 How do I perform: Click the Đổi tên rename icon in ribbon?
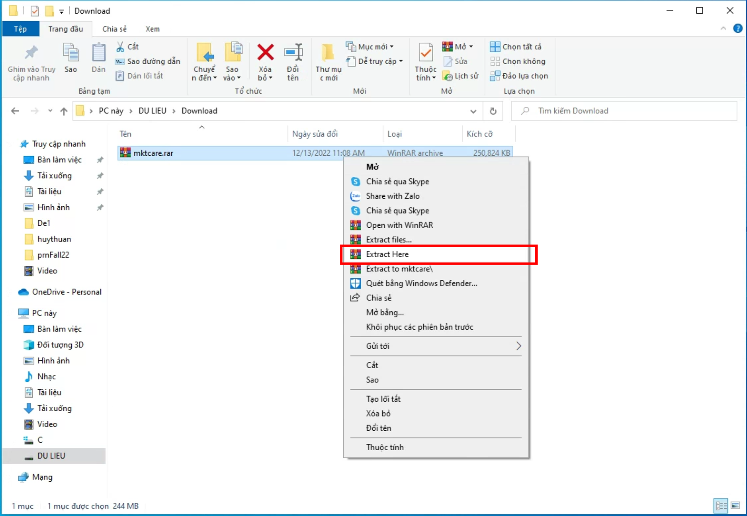click(x=293, y=53)
